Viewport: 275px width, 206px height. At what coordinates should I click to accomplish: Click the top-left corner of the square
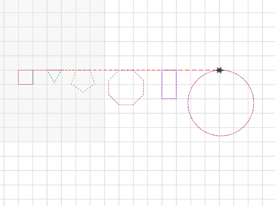point(18,70)
